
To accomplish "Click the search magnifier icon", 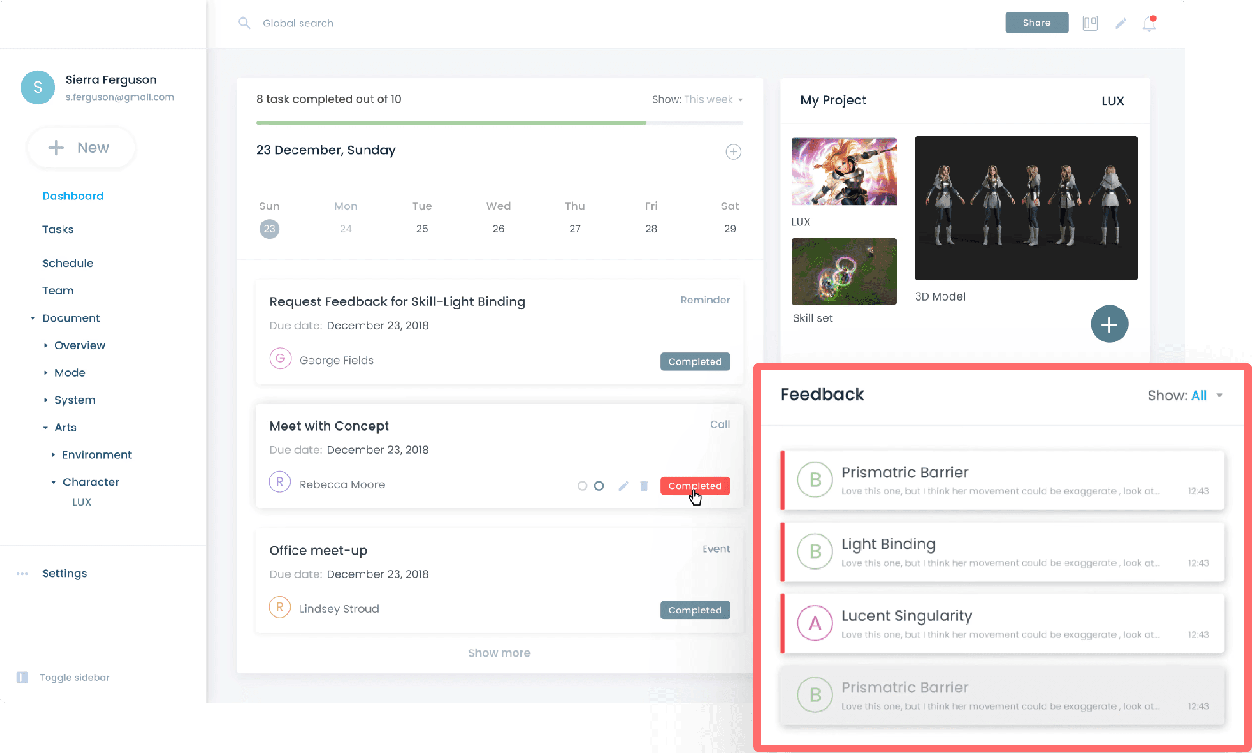I will [x=244, y=23].
